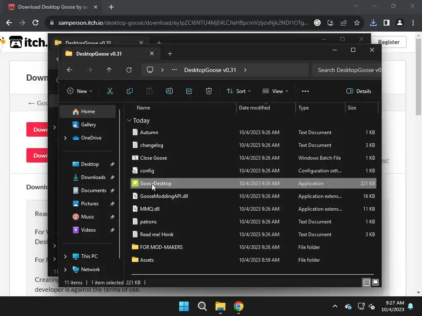The image size is (422, 316).
Task: Click the Google icon in Chrome address bar
Action: tap(317, 23)
